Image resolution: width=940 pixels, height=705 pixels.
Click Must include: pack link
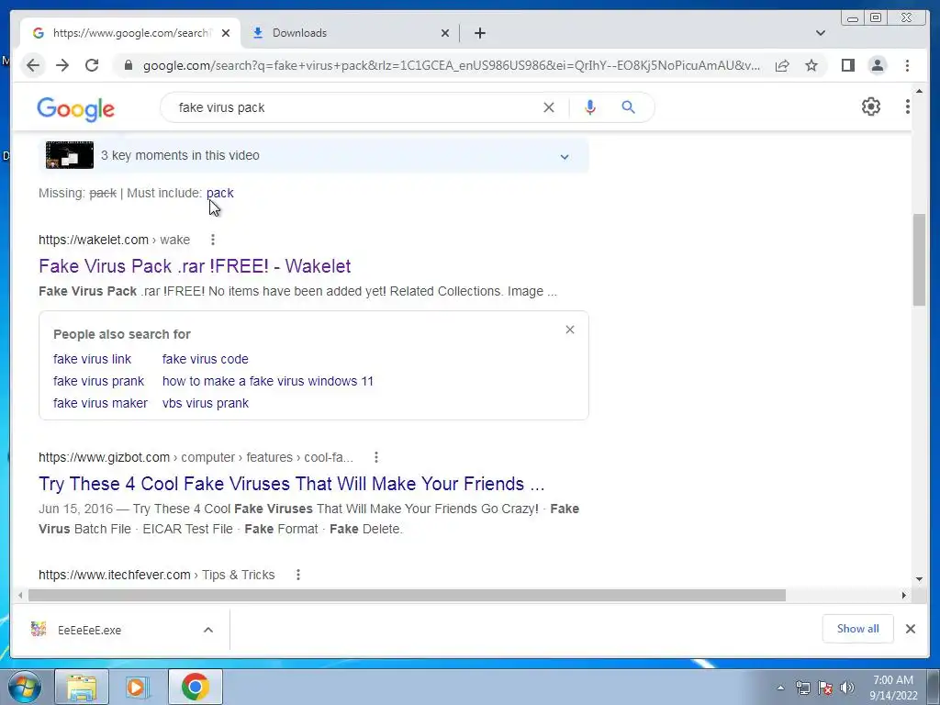(220, 193)
